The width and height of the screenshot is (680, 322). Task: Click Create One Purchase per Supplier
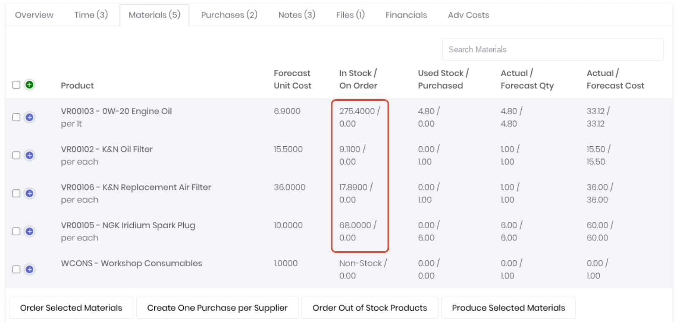217,308
